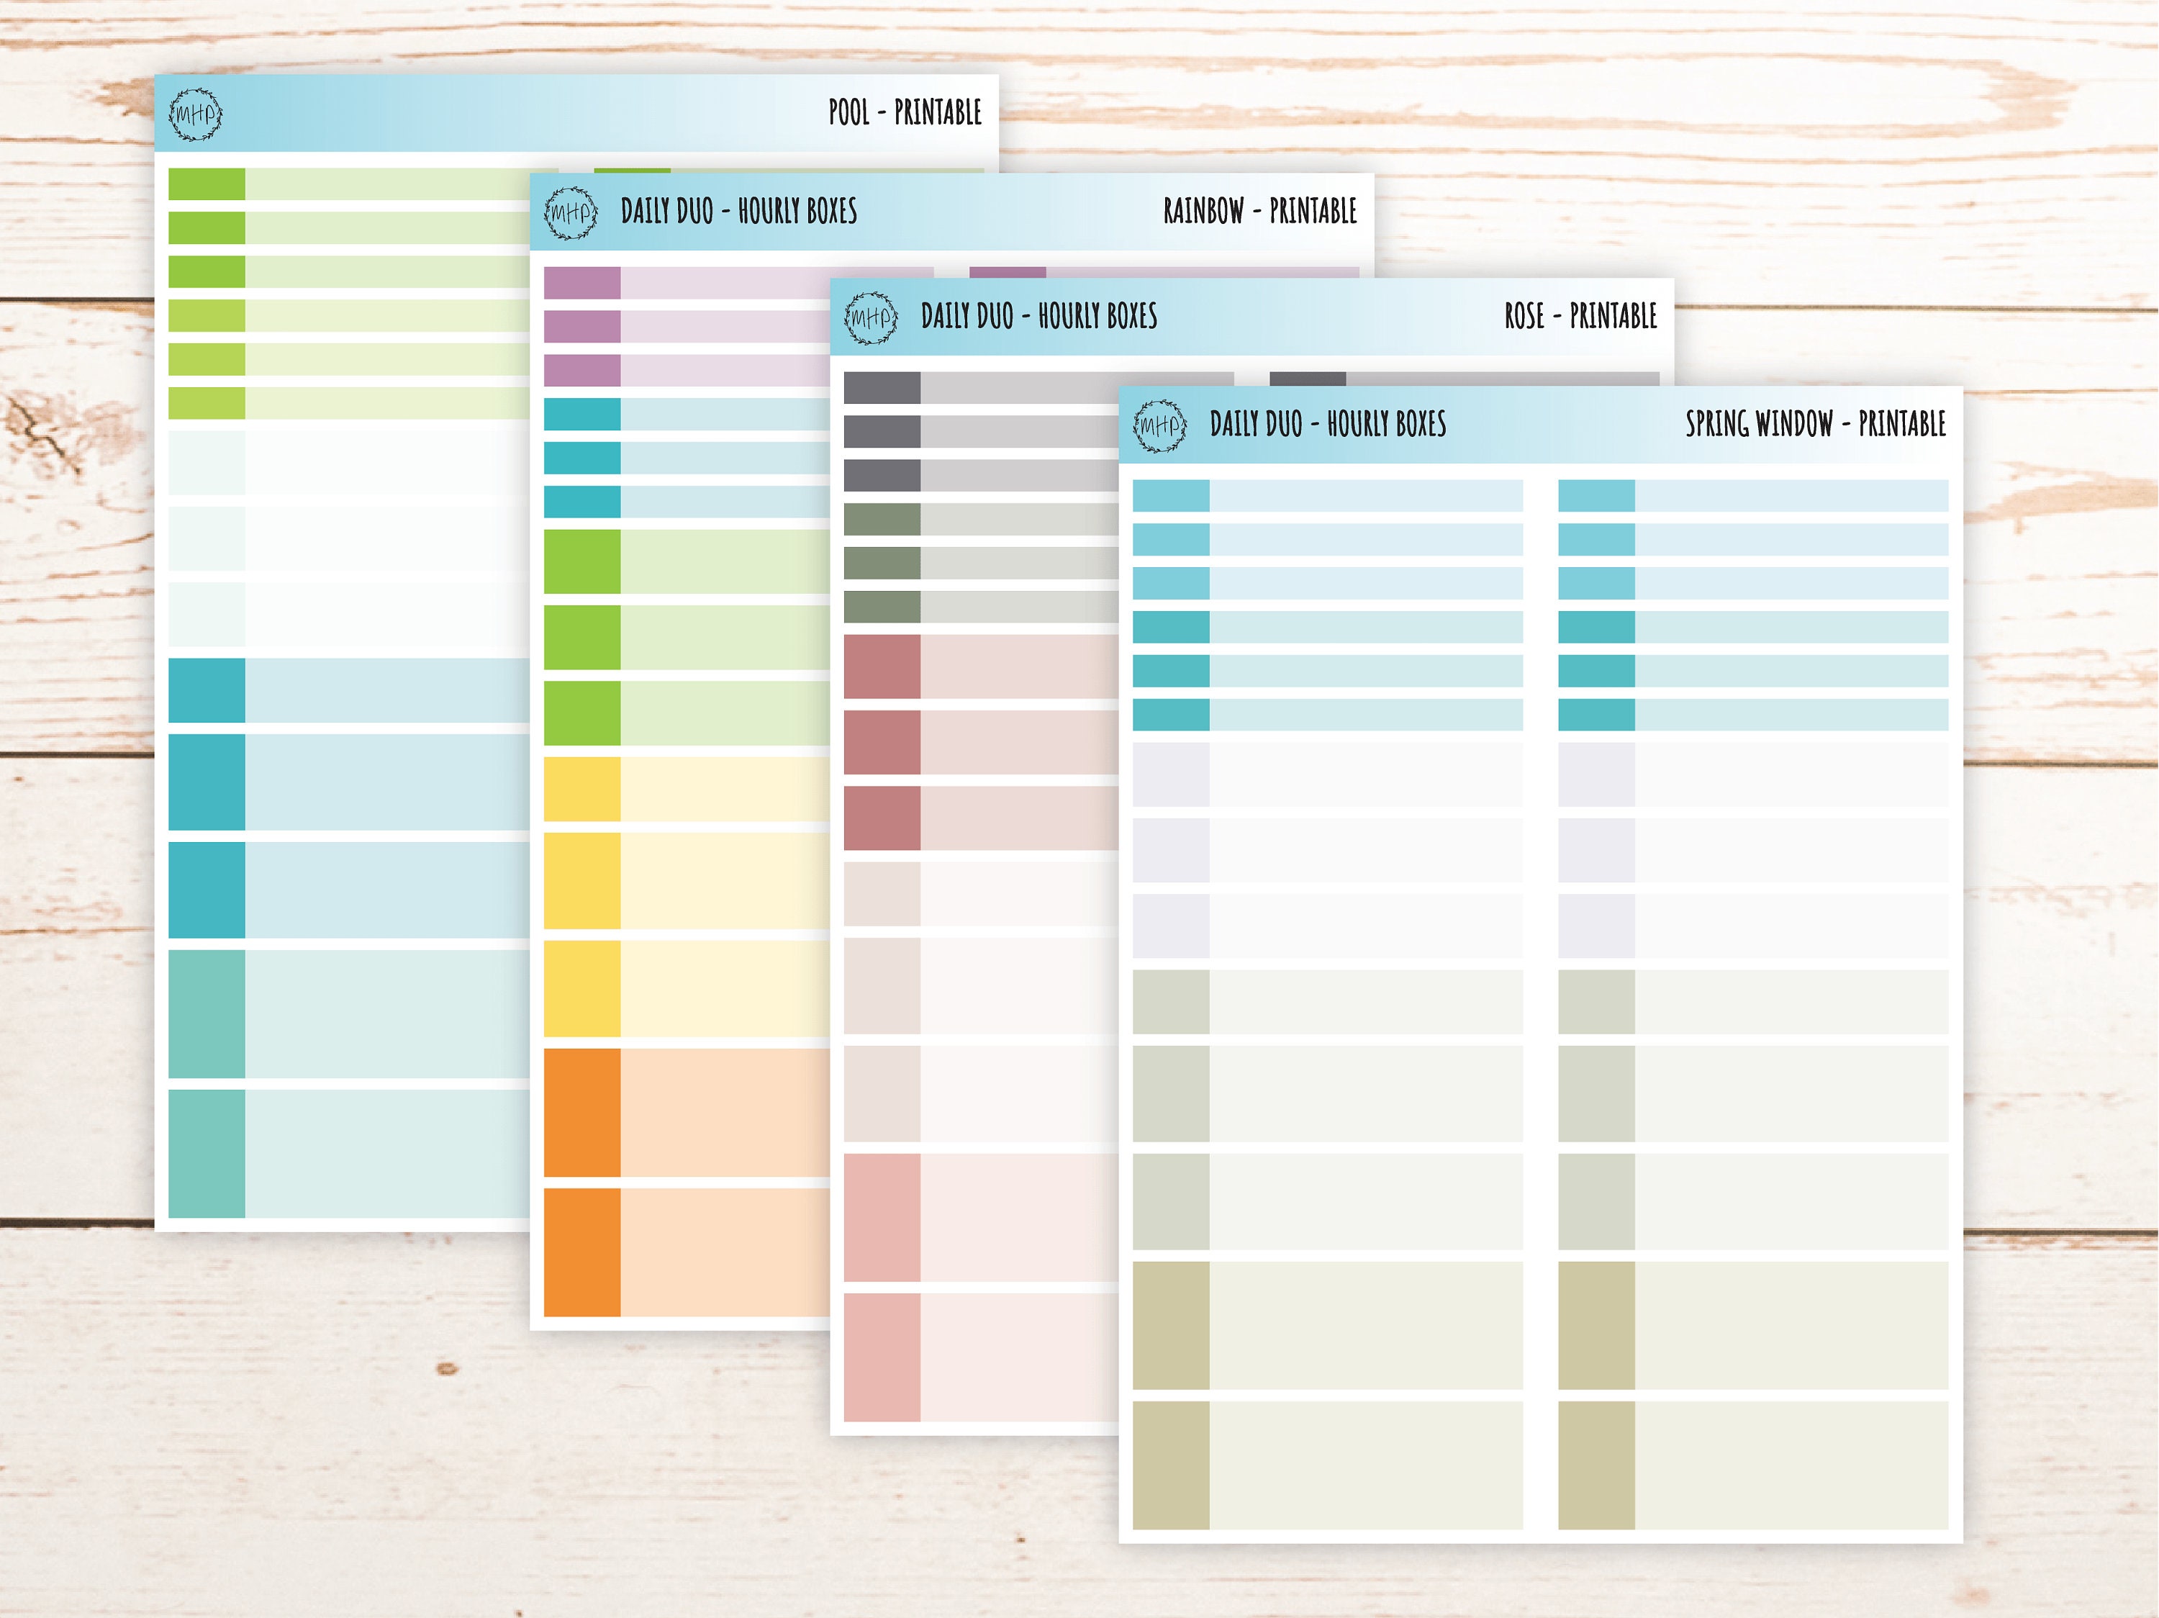This screenshot has width=2159, height=1618.
Task: Click the MHP wreath logo on Rainbow sheet
Action: (x=571, y=213)
